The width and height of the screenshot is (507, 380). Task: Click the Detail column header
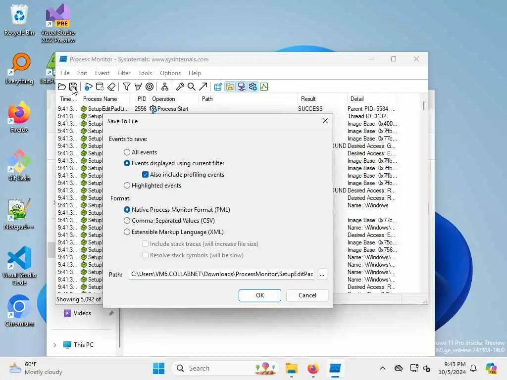372,99
